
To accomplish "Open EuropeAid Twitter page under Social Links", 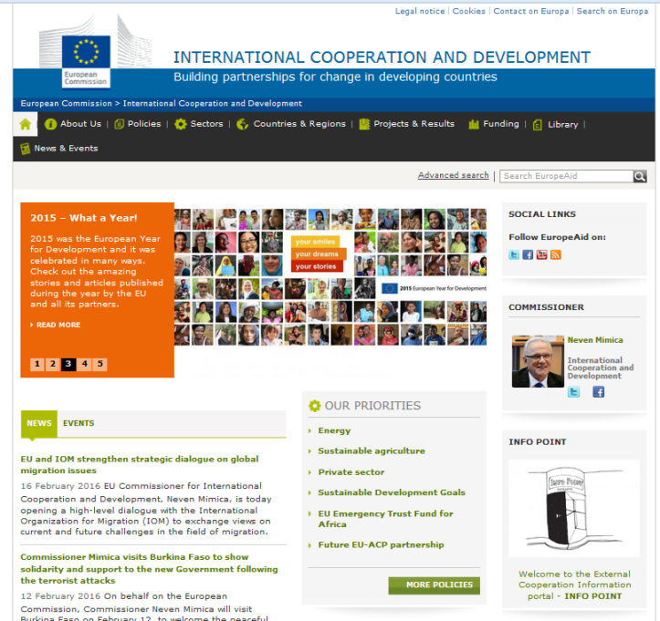I will click(514, 254).
